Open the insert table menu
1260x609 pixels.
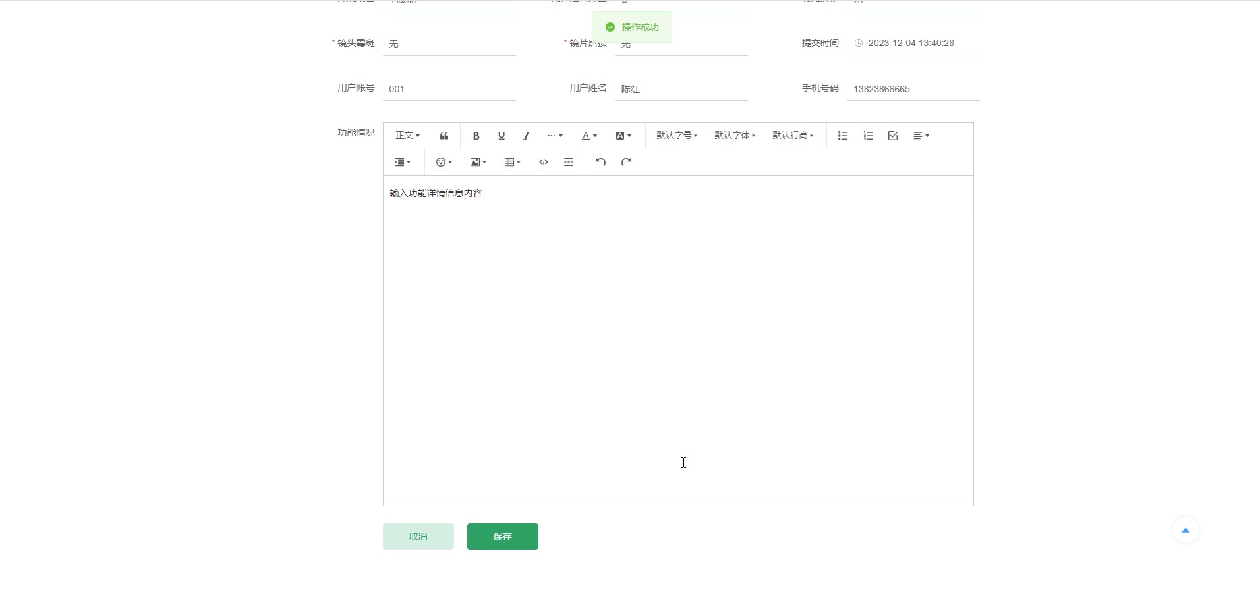click(513, 162)
